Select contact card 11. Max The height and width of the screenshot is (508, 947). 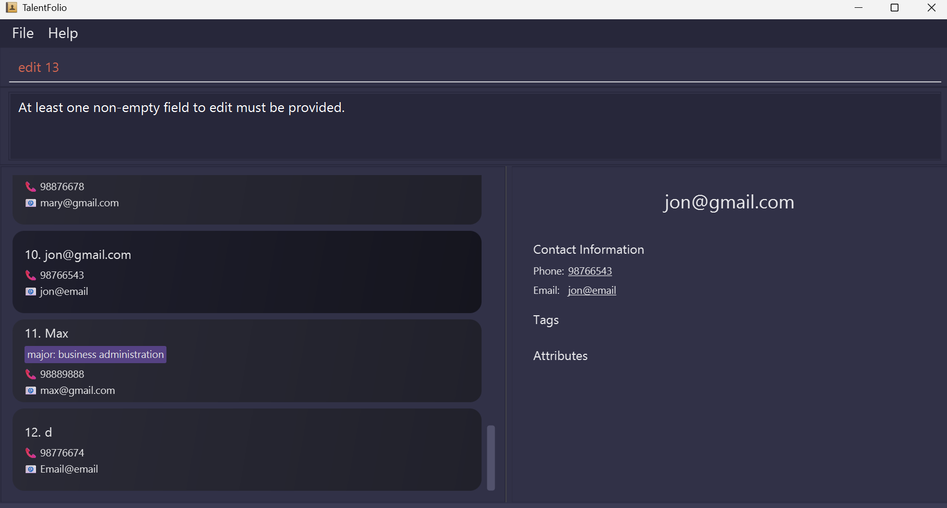click(247, 361)
